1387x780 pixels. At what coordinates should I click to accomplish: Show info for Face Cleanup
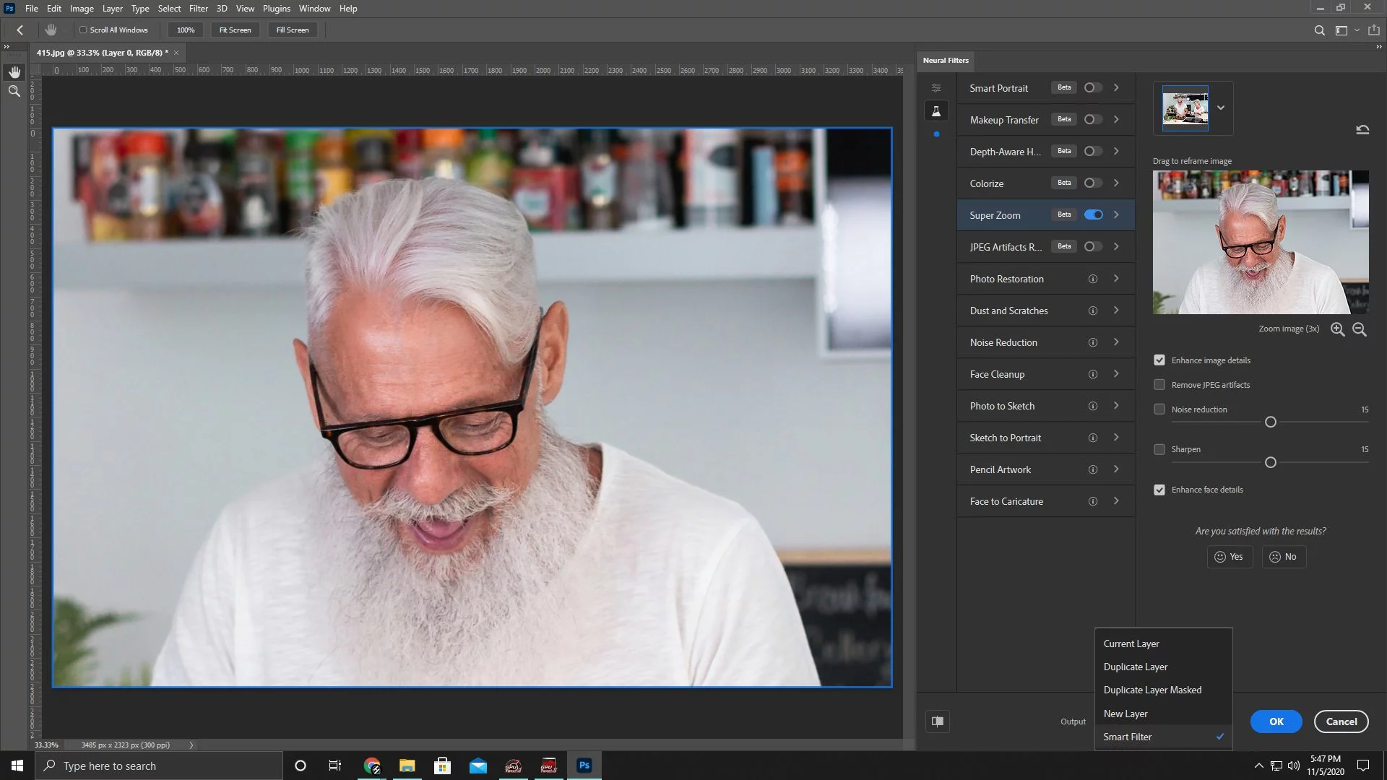pos(1093,374)
